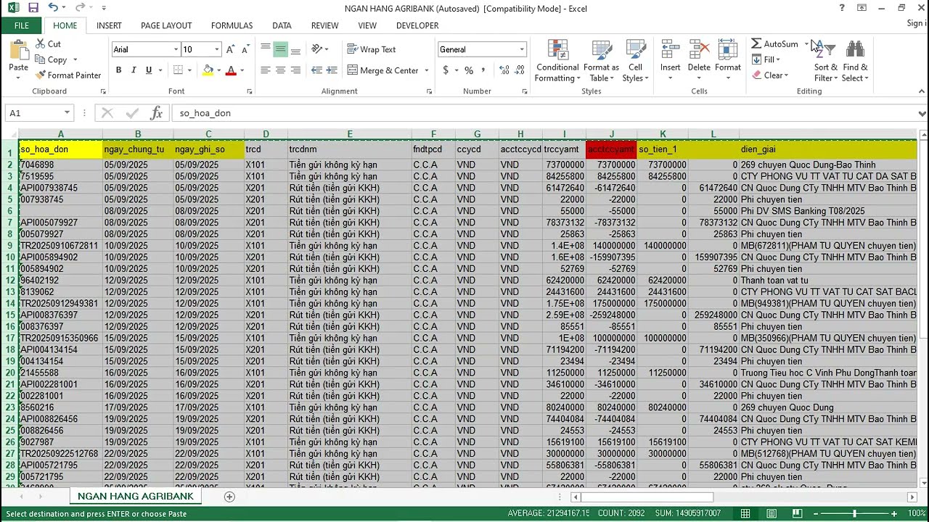Click the Name Box showing A1
The height and width of the screenshot is (522, 929).
click(34, 113)
